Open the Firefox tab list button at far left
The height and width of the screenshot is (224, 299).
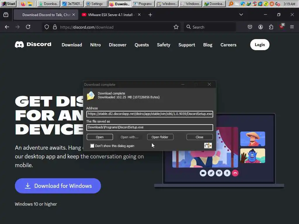pyautogui.click(x=6, y=15)
